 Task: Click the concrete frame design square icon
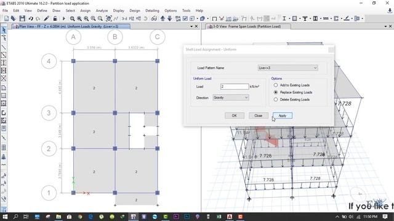pos(294,18)
